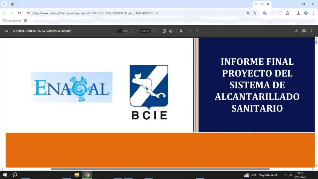Open the Google Translate icon in address bar
The image size is (318, 179).
coord(265,13)
